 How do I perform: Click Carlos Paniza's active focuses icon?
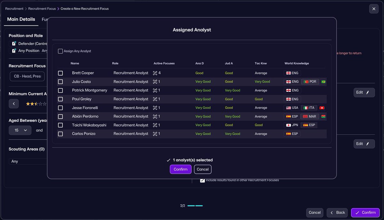coord(155,134)
